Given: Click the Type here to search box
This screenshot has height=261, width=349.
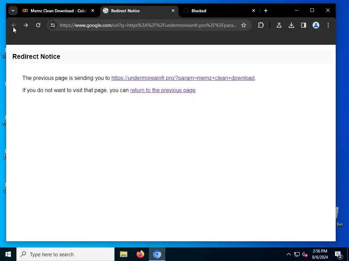Looking at the screenshot, I should tap(65, 254).
